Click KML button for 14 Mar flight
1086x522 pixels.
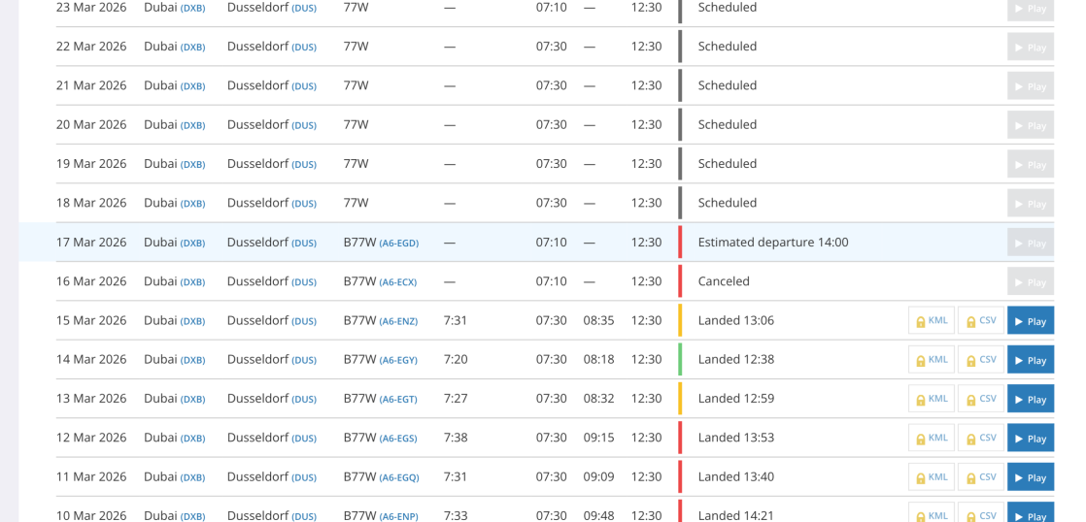[x=931, y=360]
